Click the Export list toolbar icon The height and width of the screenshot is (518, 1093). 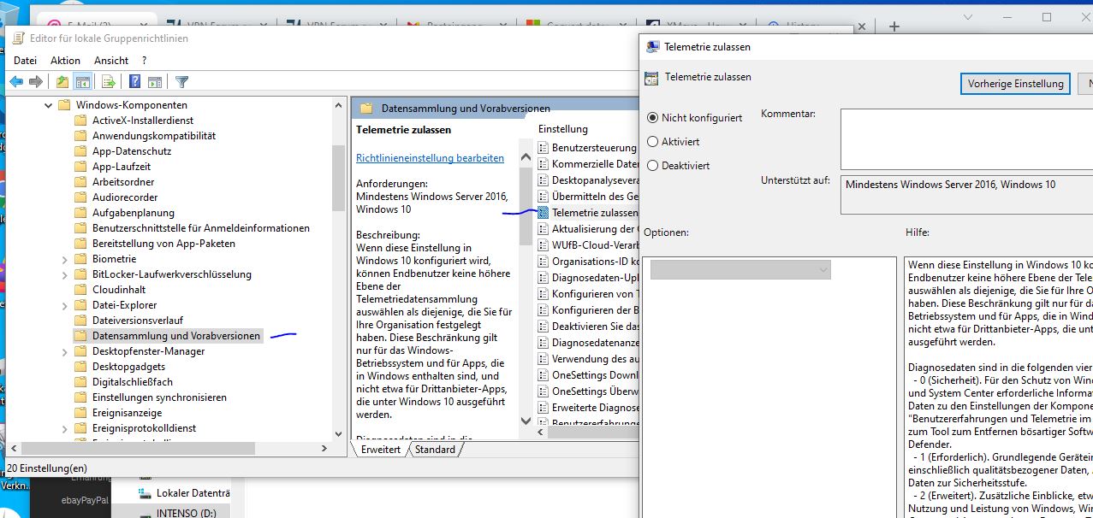point(109,82)
